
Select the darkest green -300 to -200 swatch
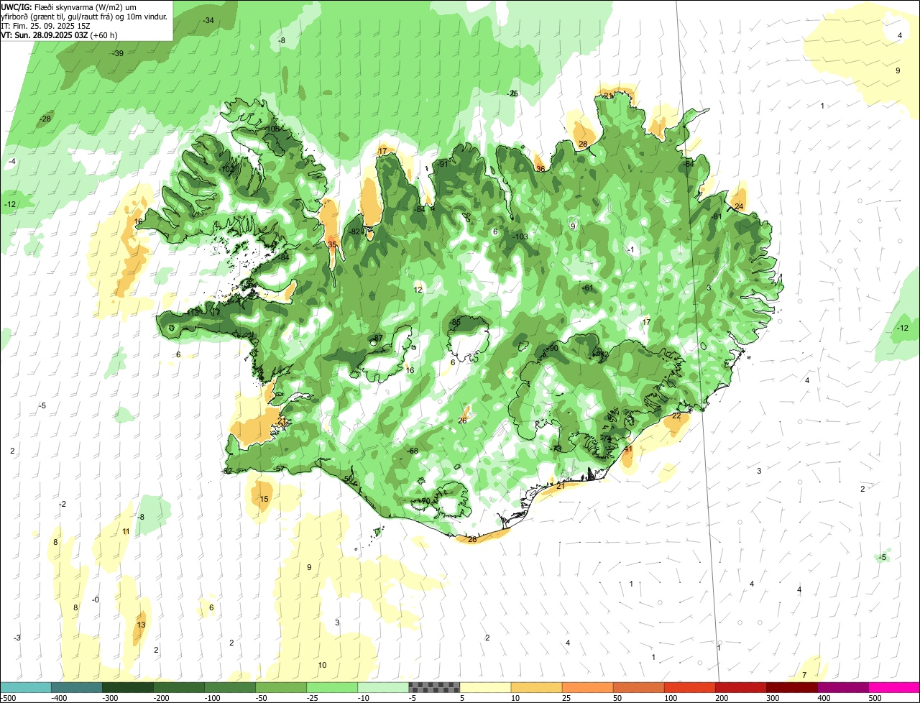pos(127,688)
